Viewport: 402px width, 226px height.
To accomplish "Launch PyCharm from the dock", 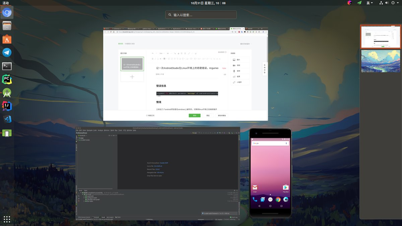I will (x=7, y=79).
